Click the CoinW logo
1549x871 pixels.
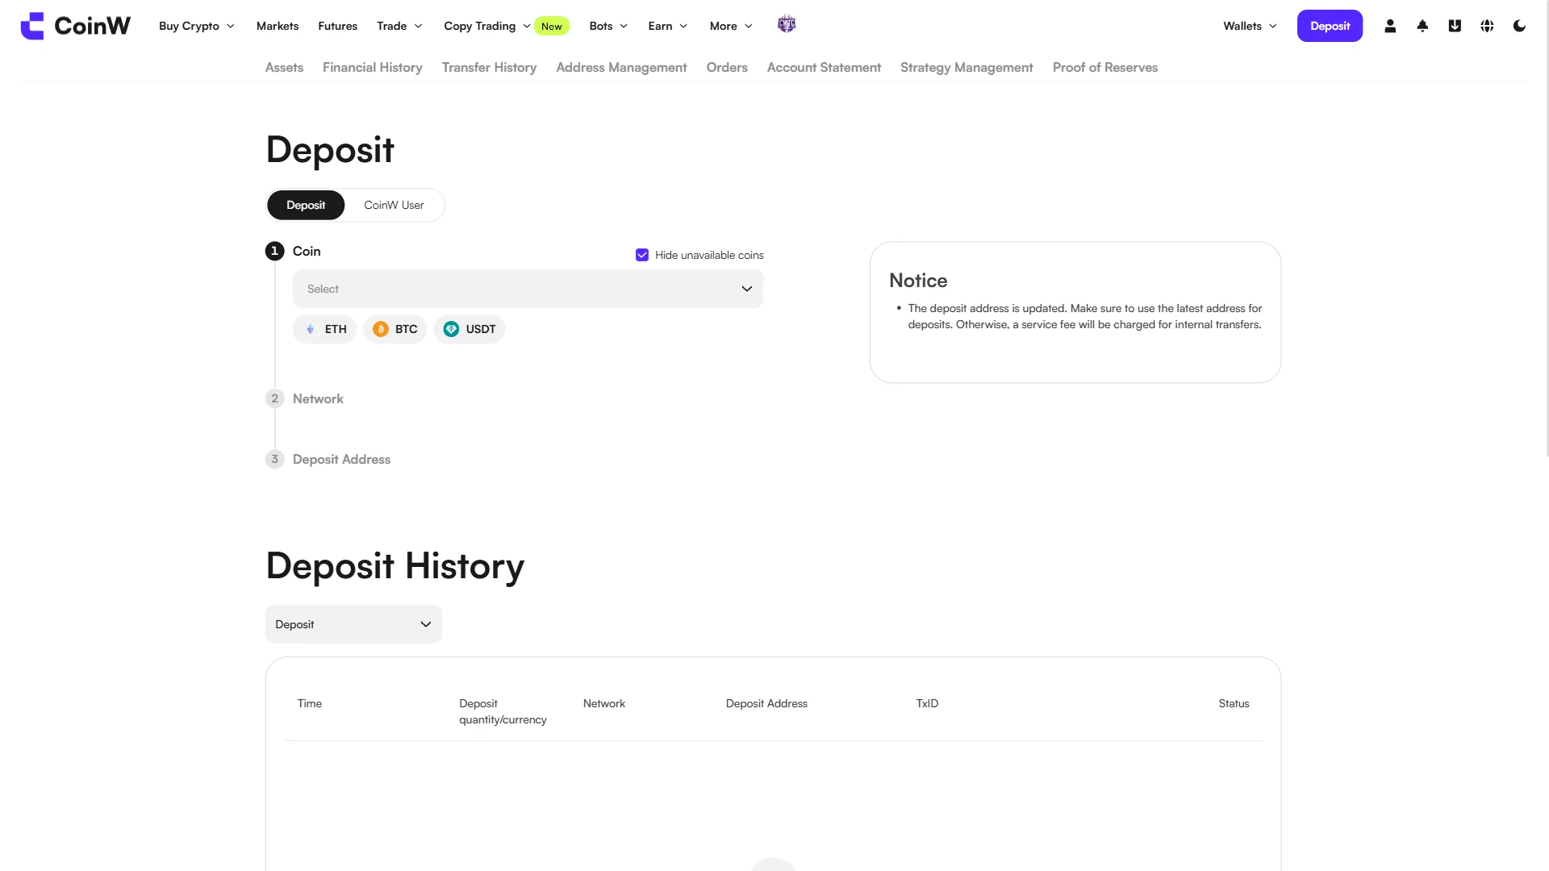tap(75, 26)
